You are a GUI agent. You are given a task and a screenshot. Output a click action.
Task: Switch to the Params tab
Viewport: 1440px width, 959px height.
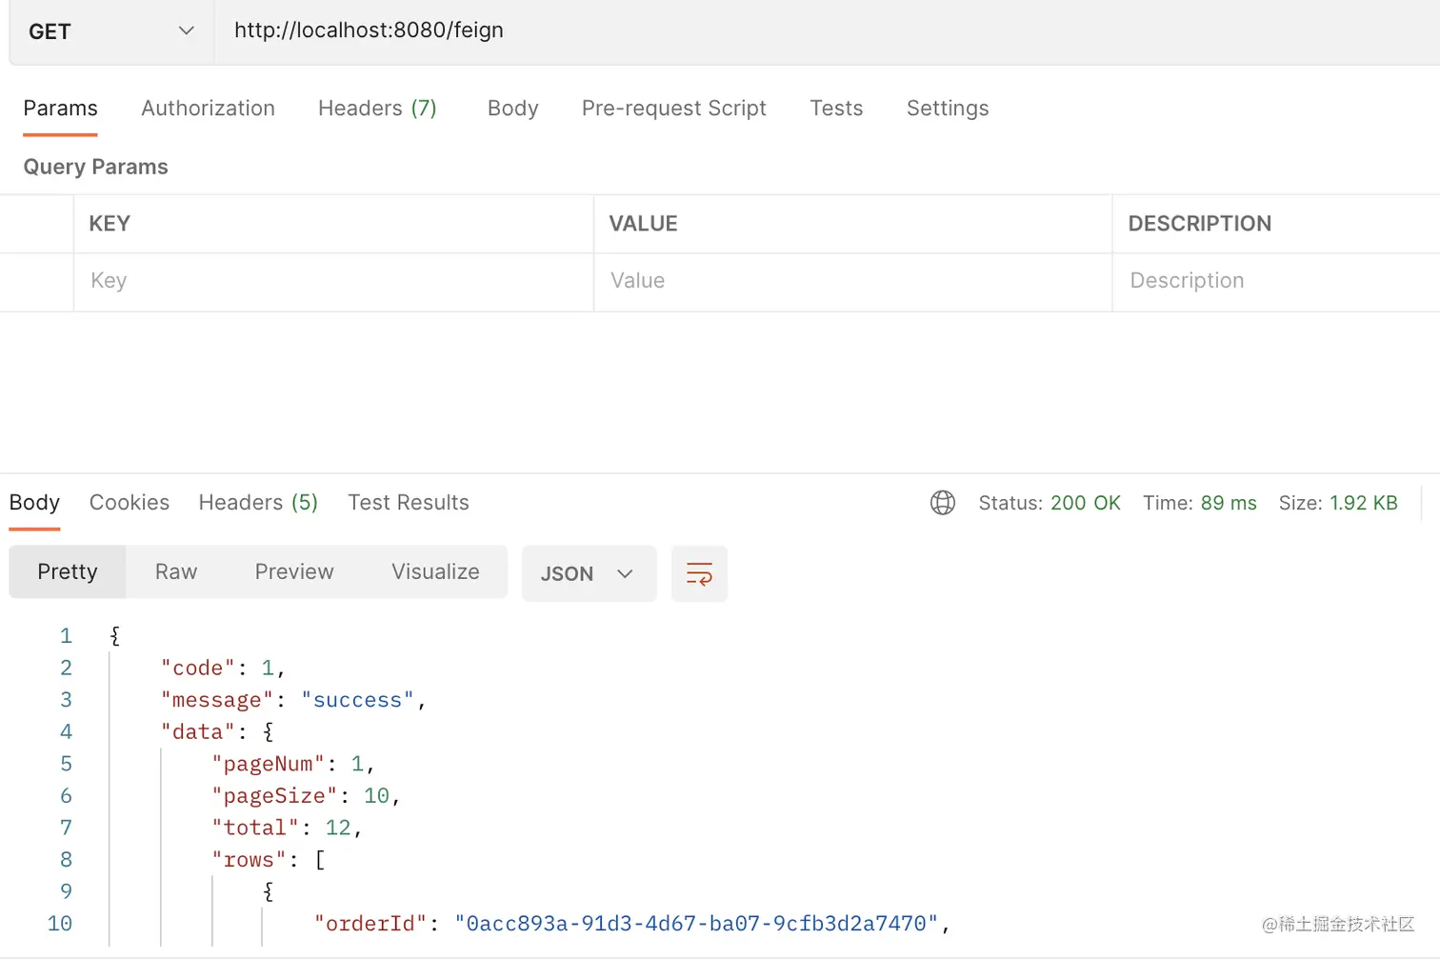(x=60, y=109)
